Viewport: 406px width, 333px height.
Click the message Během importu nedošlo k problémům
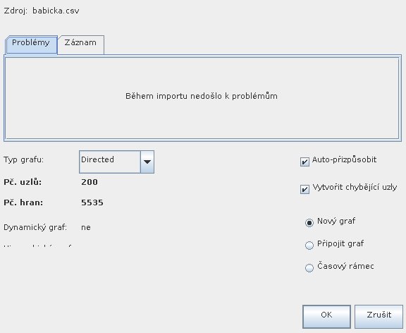pos(202,96)
